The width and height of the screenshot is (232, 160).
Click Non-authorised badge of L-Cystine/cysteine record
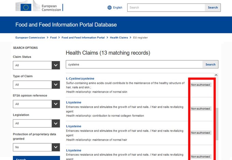point(201,85)
